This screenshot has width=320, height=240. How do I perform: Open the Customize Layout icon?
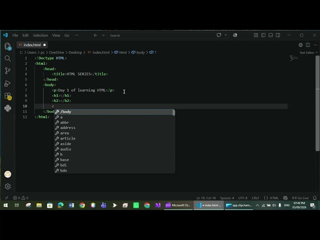click(x=256, y=35)
